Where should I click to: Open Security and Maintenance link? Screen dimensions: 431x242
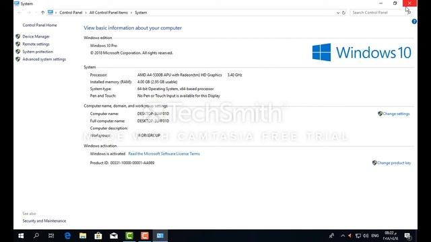pyautogui.click(x=44, y=221)
